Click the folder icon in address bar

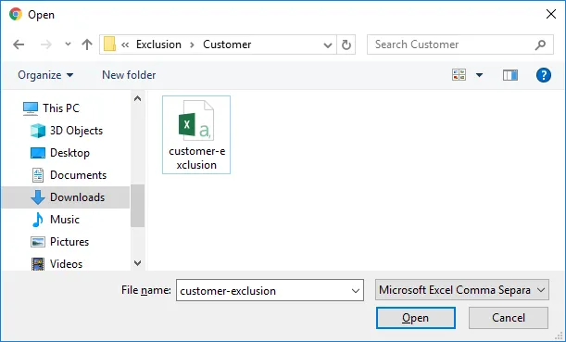[x=109, y=44]
